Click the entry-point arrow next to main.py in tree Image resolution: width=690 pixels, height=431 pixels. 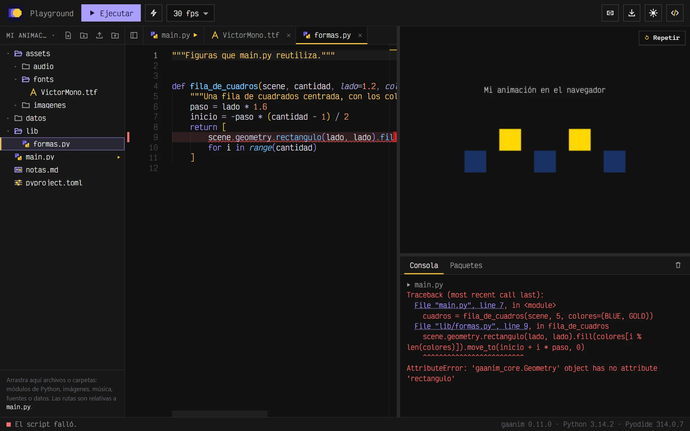(119, 157)
